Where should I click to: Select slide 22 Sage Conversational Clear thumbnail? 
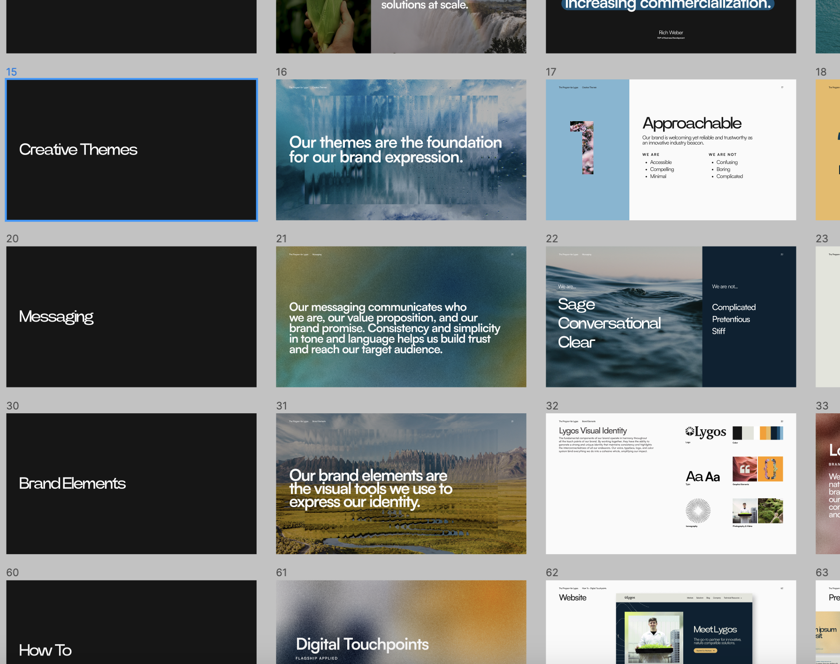[x=671, y=317]
